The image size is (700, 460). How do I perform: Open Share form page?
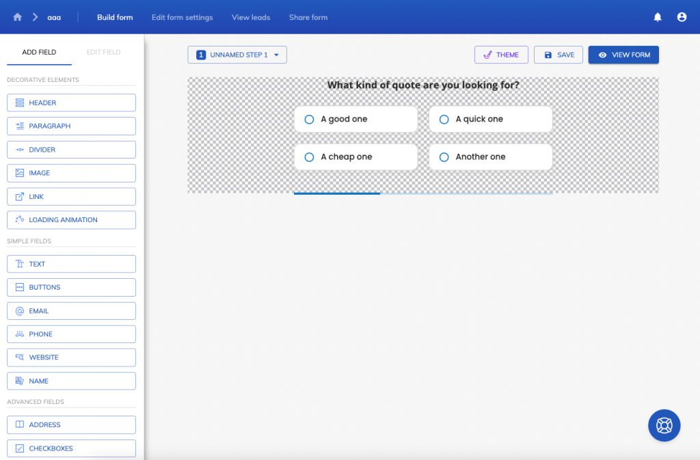click(308, 17)
